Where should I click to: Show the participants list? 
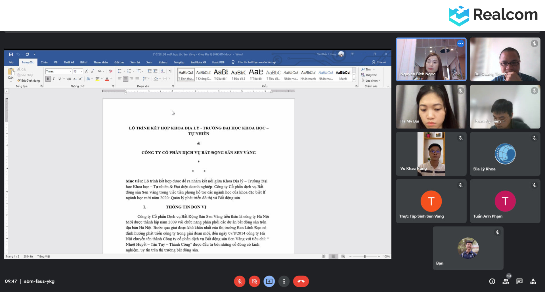click(x=506, y=281)
